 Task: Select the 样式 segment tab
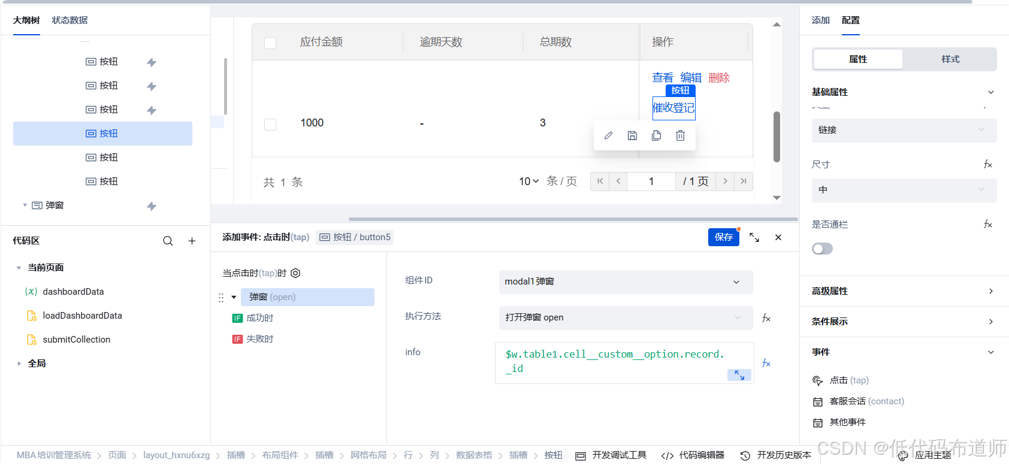point(950,59)
